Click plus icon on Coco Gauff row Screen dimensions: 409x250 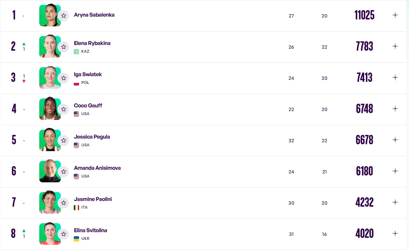coord(395,109)
